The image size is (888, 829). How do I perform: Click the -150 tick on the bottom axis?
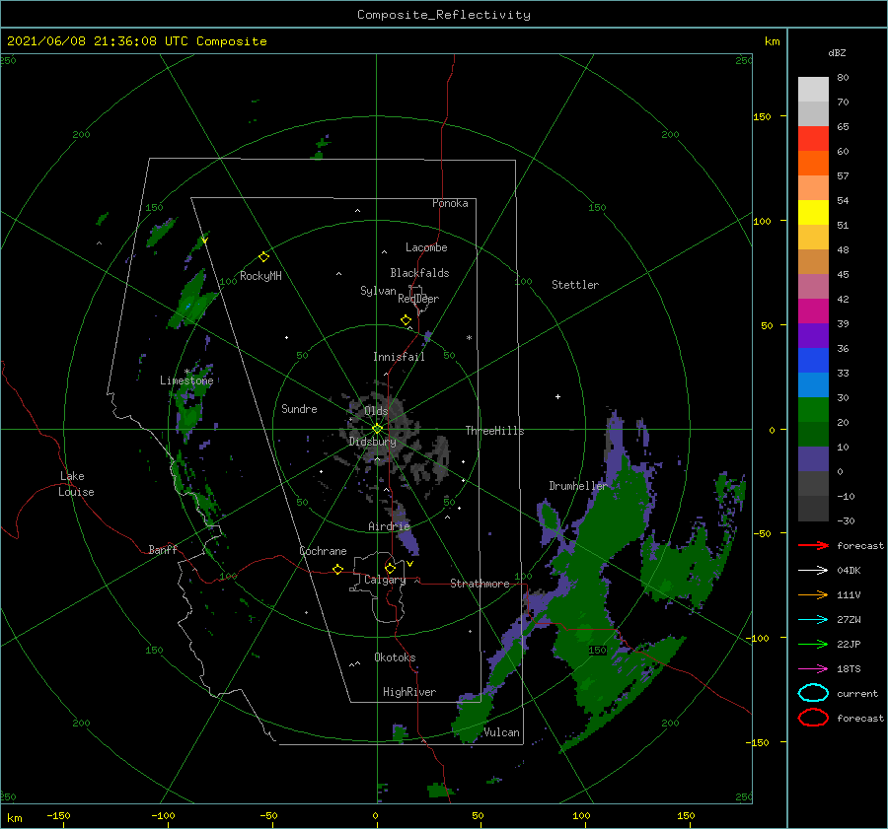[58, 815]
